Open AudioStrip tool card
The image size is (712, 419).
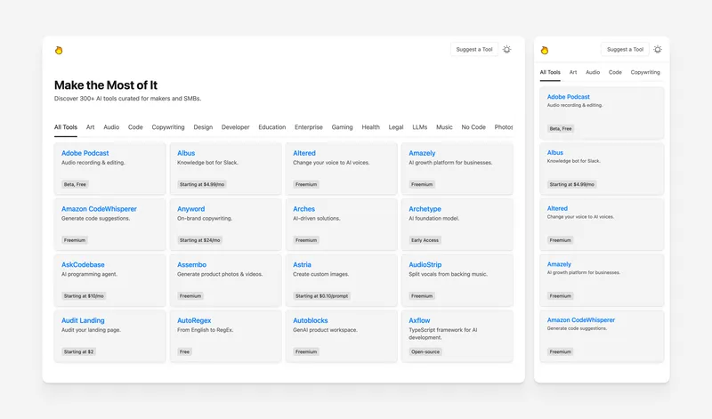[456, 280]
